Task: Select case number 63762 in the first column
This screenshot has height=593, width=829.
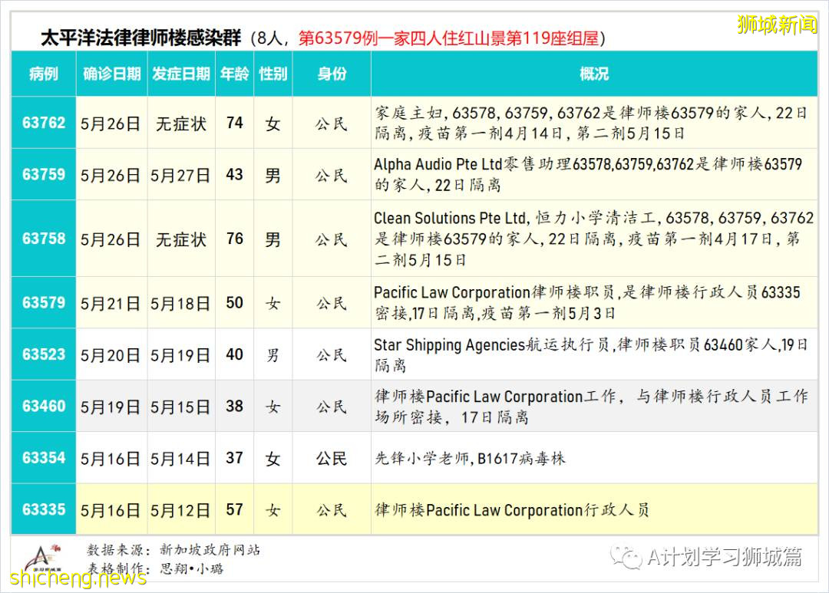Action: tap(43, 123)
